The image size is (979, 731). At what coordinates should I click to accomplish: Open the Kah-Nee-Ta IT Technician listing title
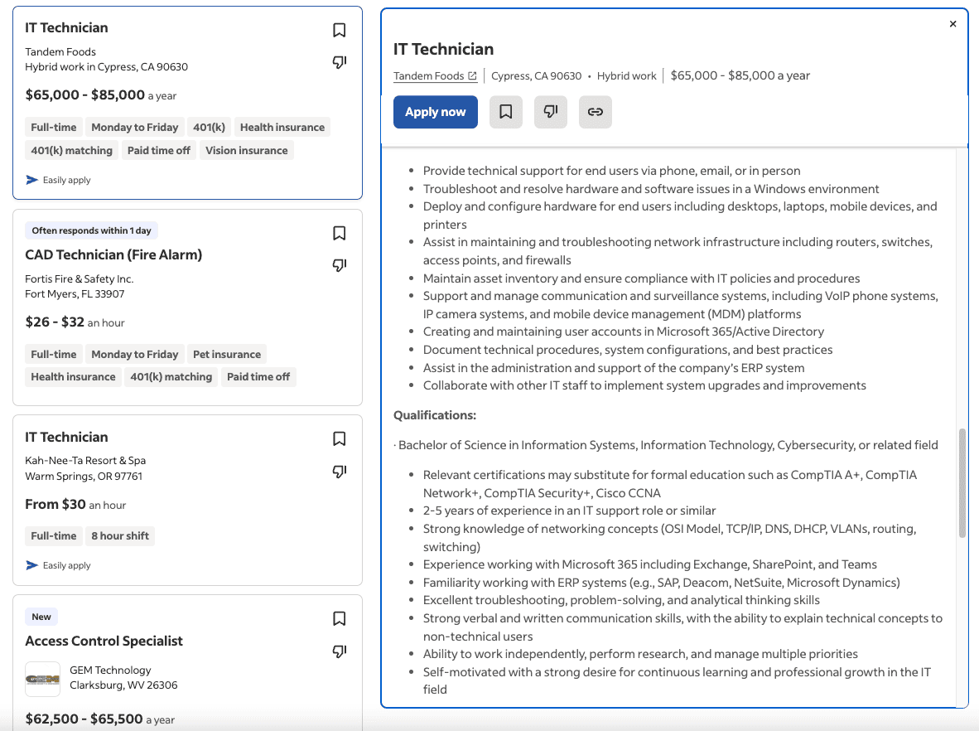click(66, 438)
